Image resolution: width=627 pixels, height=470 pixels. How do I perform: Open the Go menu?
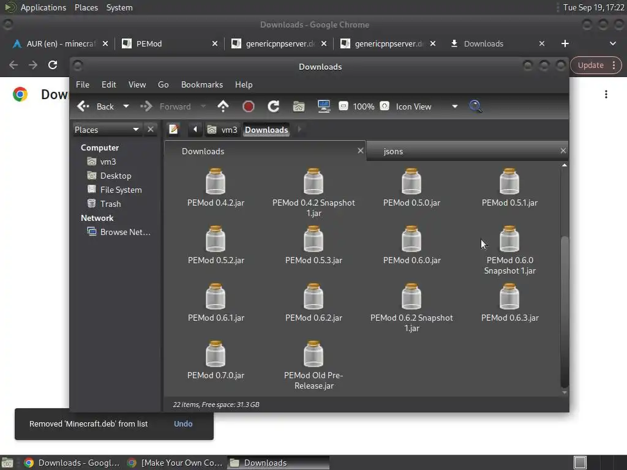tap(163, 84)
